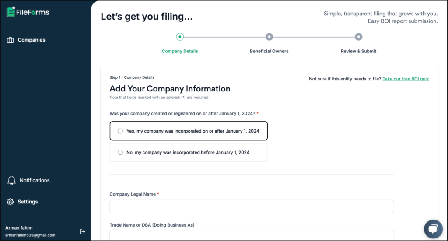
Task: Click the FileForms logo icon
Action: point(11,12)
